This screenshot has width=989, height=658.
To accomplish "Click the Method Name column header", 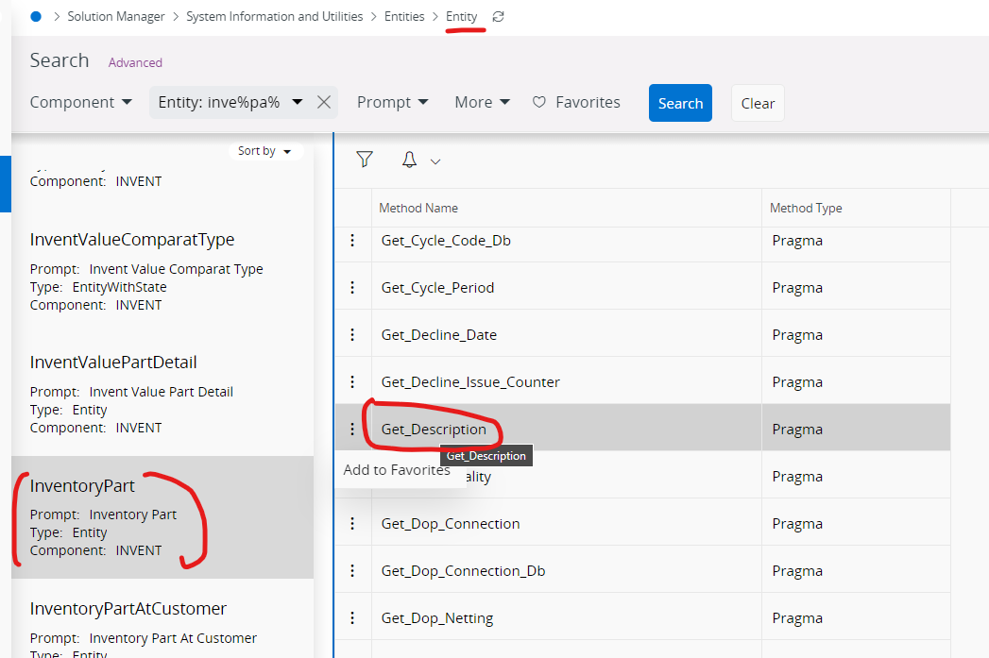I will (x=567, y=208).
